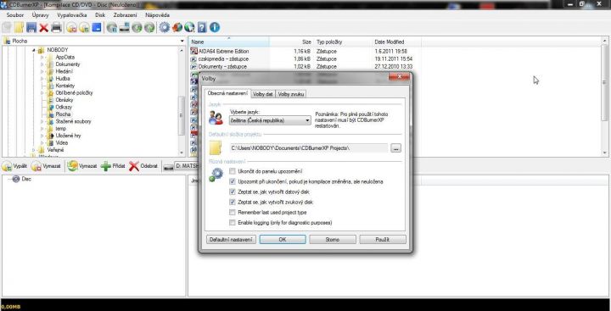The width and height of the screenshot is (611, 311).
Task: Open settings via the gear toolbar icon
Action: click(165, 27)
